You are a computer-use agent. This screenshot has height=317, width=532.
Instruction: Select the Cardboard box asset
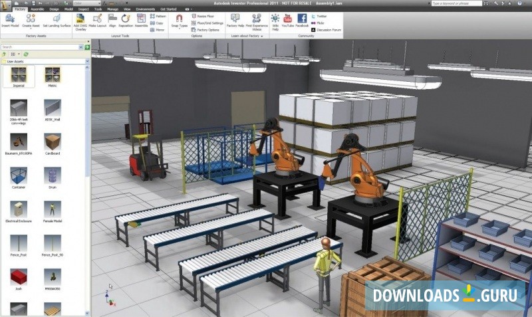coord(53,144)
